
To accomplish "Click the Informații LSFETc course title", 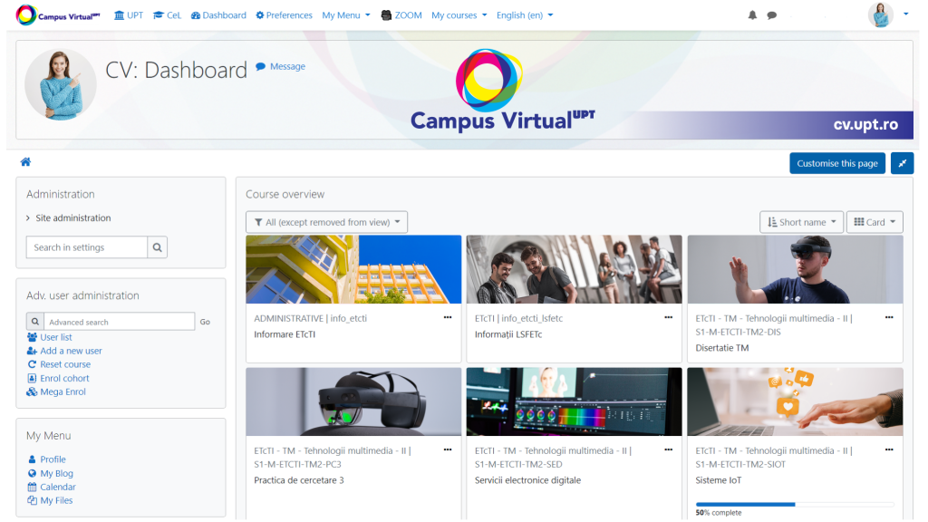I will (x=508, y=334).
